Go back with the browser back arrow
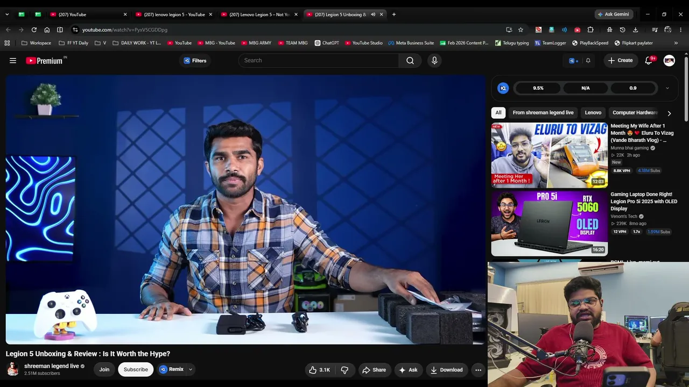 [x=8, y=30]
